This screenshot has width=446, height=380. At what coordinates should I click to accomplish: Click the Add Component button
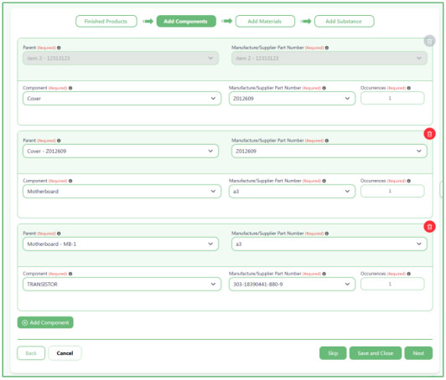(x=45, y=322)
